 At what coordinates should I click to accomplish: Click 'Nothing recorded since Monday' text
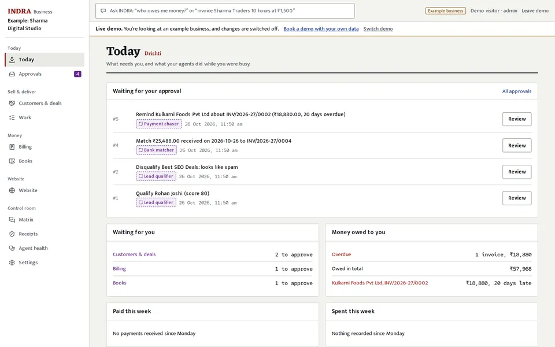pos(368,334)
